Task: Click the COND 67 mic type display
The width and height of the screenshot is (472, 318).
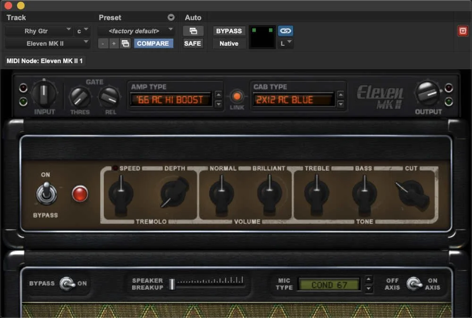Action: (329, 284)
